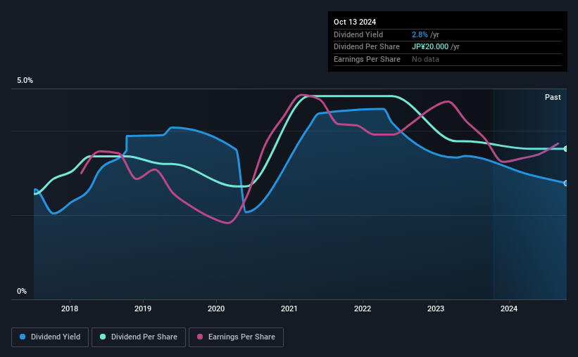The image size is (578, 357).
Task: Click the blue endpoint marker on the chart
Action: coord(566,183)
